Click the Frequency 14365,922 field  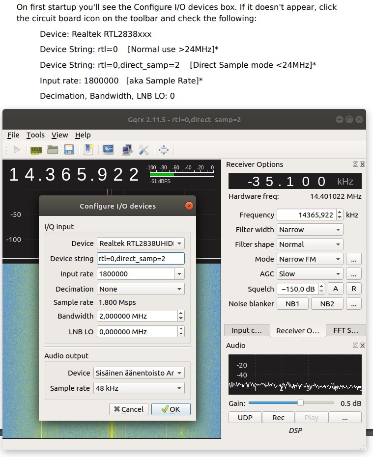pyautogui.click(x=307, y=215)
